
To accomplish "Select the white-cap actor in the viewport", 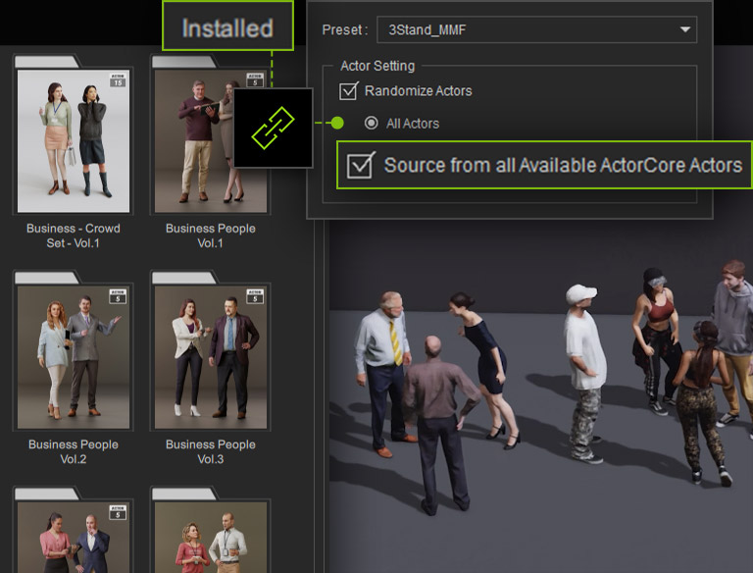I will tap(584, 363).
